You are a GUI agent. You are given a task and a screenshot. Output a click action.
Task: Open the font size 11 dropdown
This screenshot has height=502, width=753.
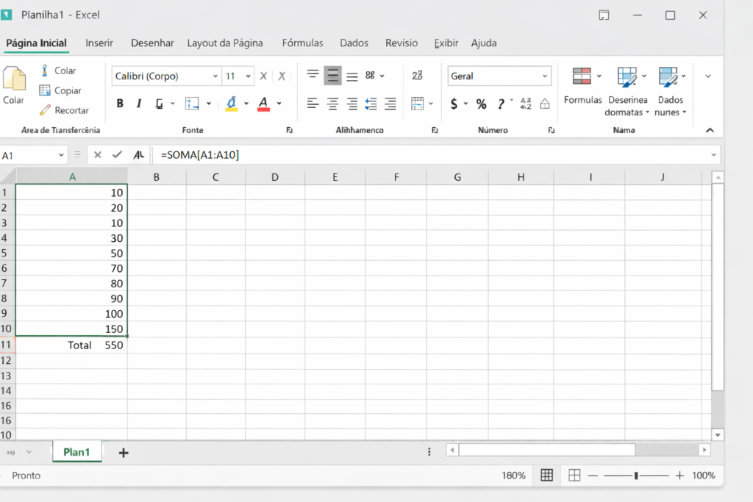(249, 76)
